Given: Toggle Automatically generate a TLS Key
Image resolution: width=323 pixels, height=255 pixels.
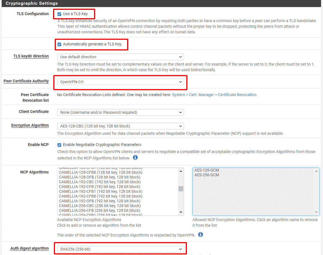Looking at the screenshot, I should coord(59,44).
